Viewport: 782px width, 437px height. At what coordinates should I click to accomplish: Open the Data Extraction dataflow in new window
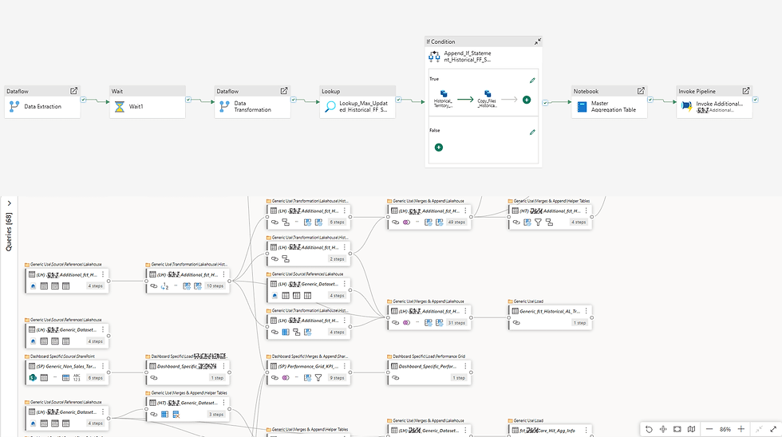point(73,91)
